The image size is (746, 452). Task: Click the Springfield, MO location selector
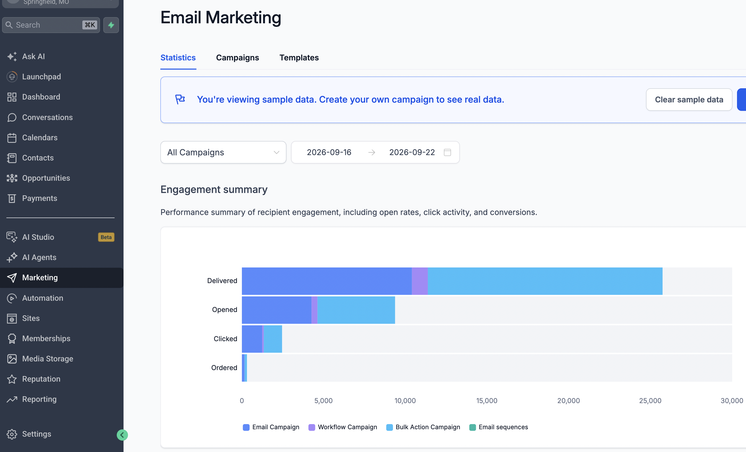coord(61,3)
